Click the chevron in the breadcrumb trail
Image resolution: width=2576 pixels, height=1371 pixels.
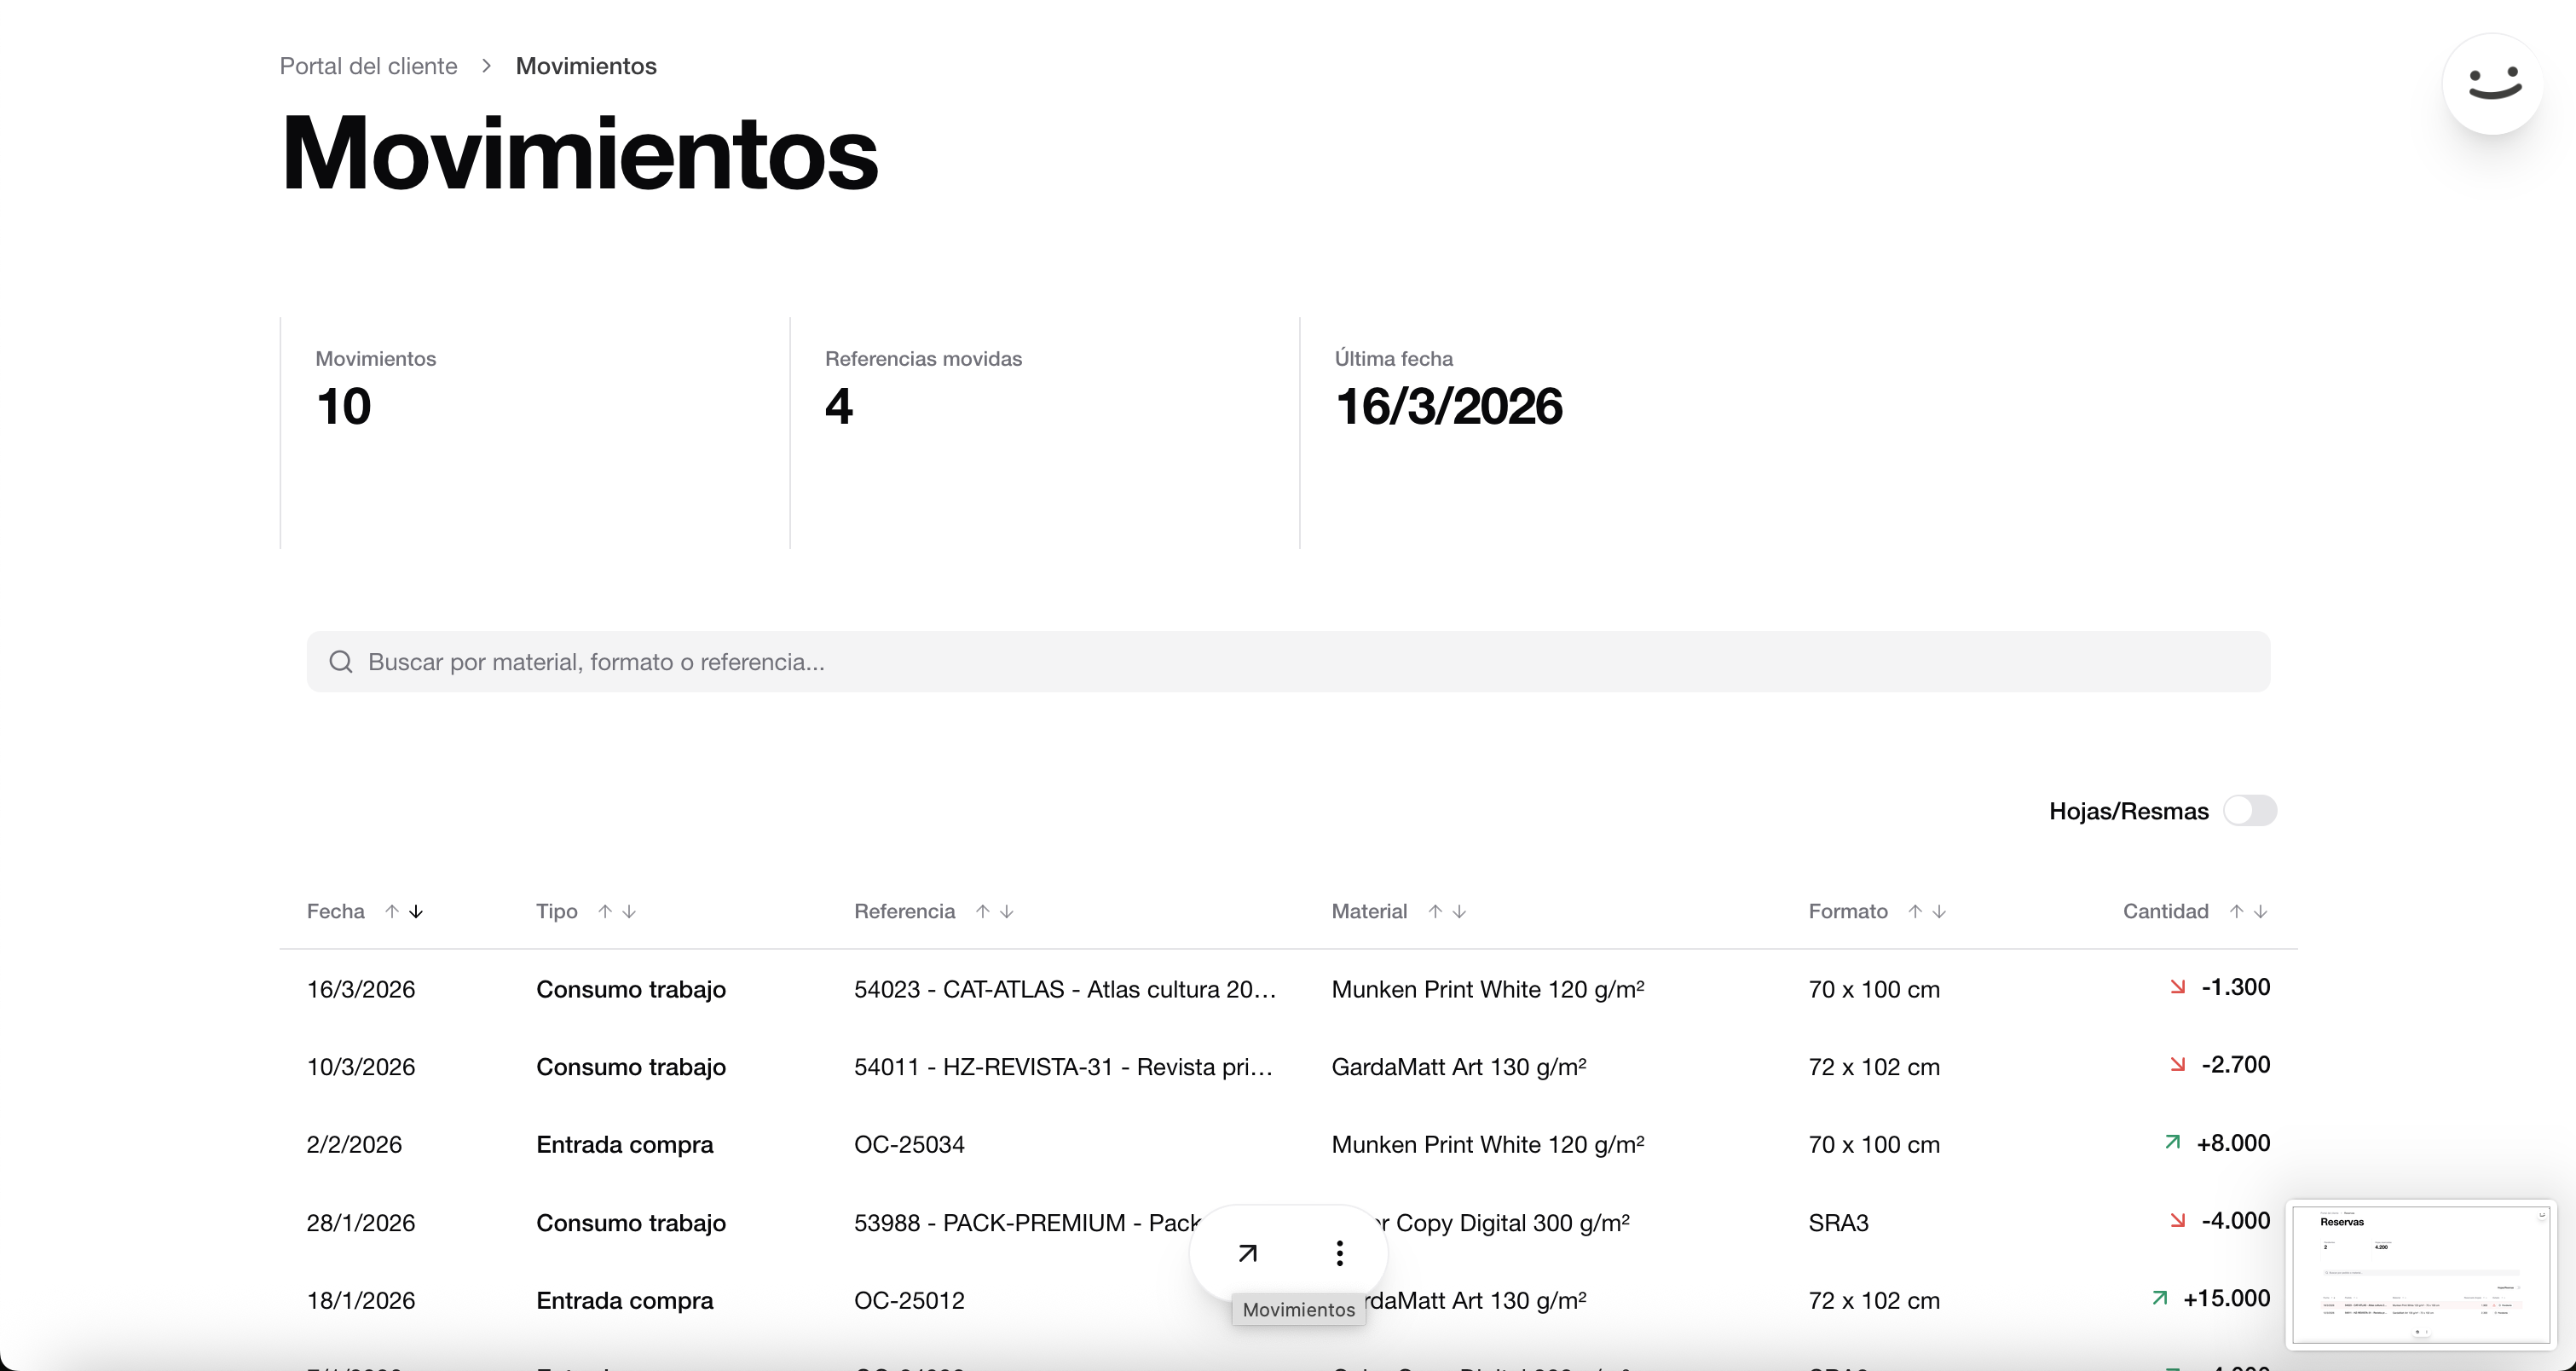pos(486,65)
